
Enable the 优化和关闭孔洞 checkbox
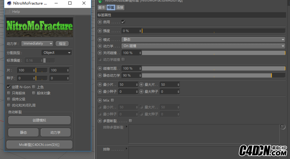click(x=9, y=105)
